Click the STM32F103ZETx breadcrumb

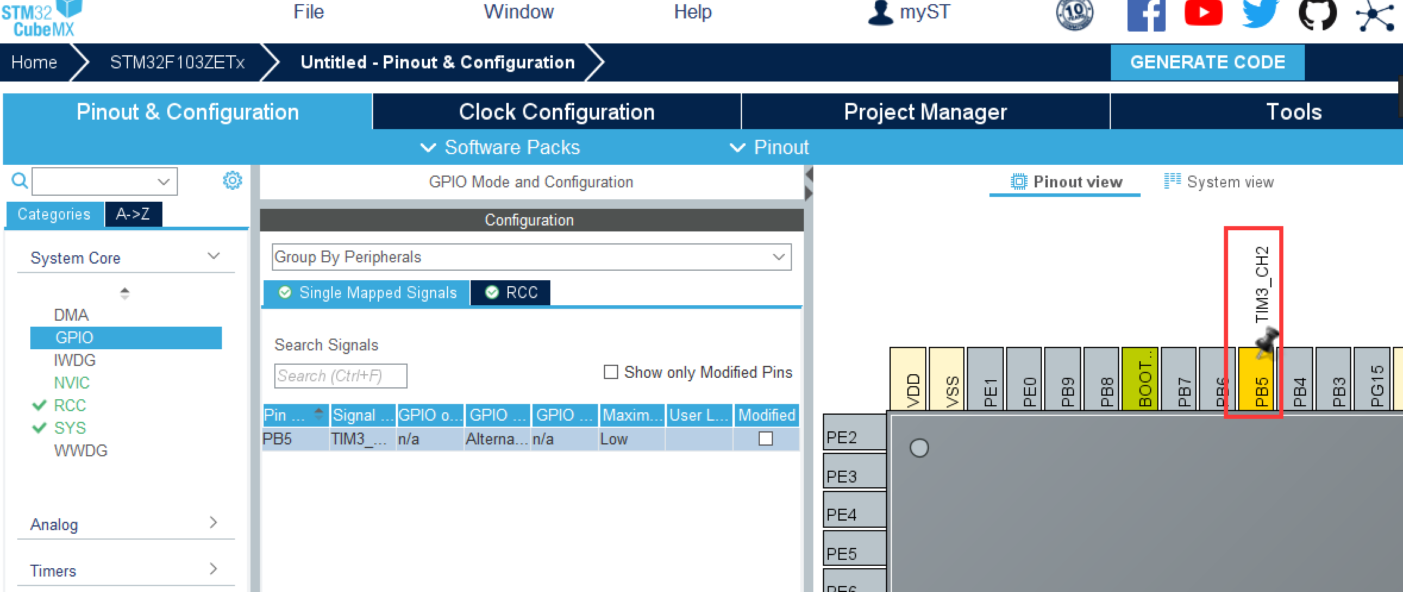click(x=177, y=62)
